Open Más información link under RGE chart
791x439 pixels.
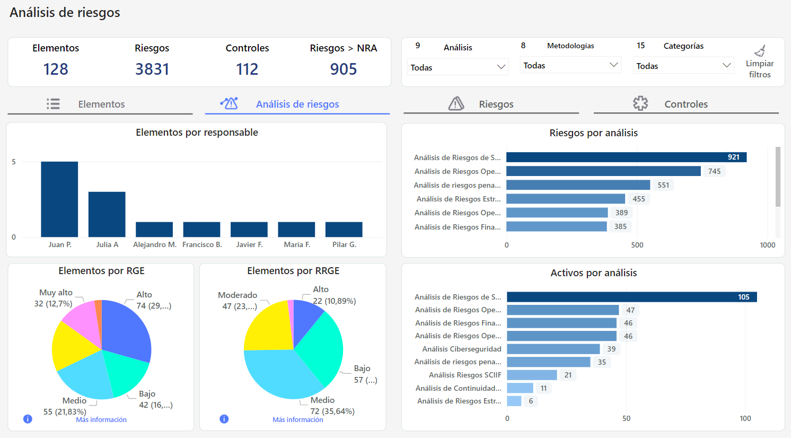click(x=101, y=419)
